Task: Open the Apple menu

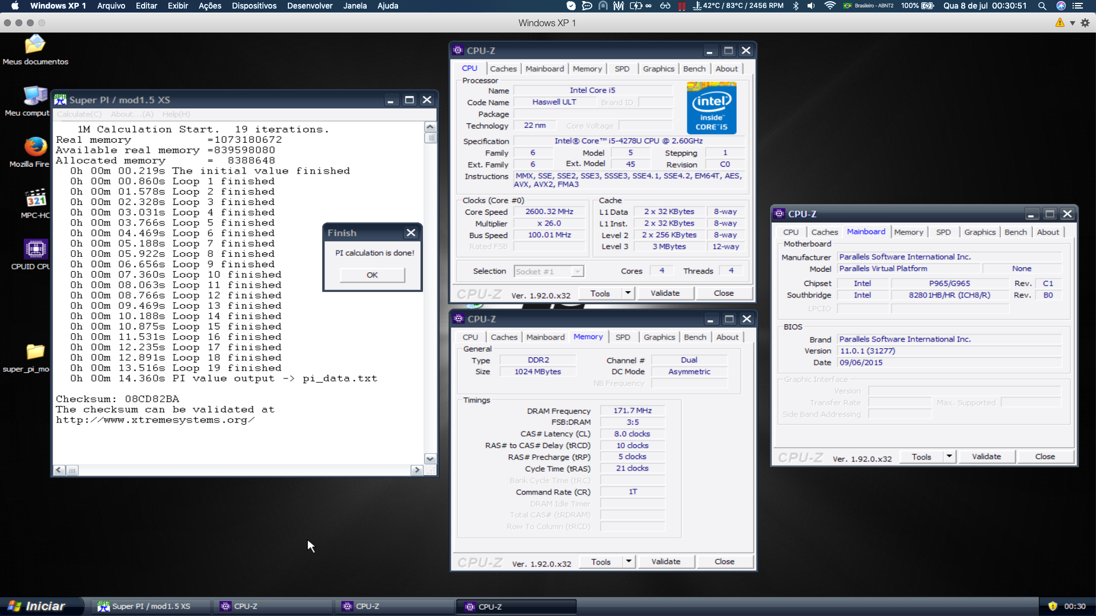Action: 15,6
